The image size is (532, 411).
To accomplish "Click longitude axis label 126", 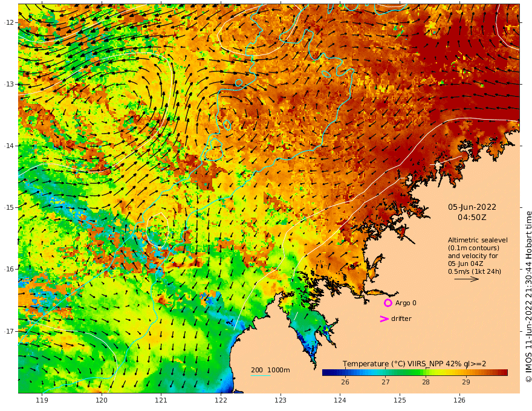I will (x=459, y=400).
